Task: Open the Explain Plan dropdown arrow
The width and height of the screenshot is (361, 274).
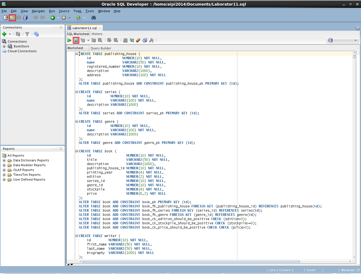Action: pyautogui.click(x=88, y=40)
